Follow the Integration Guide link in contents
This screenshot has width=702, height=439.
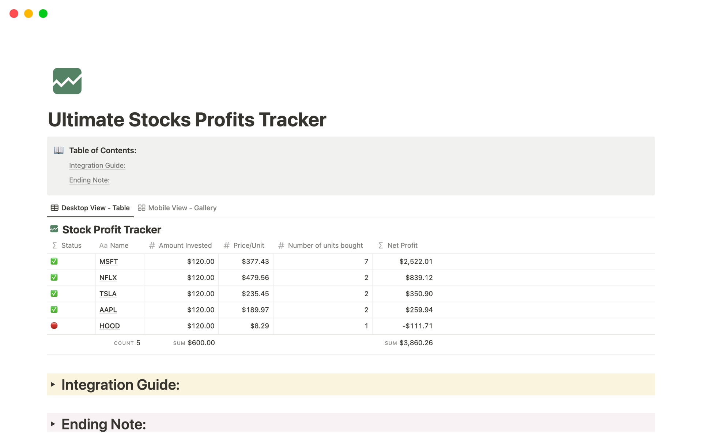click(97, 165)
